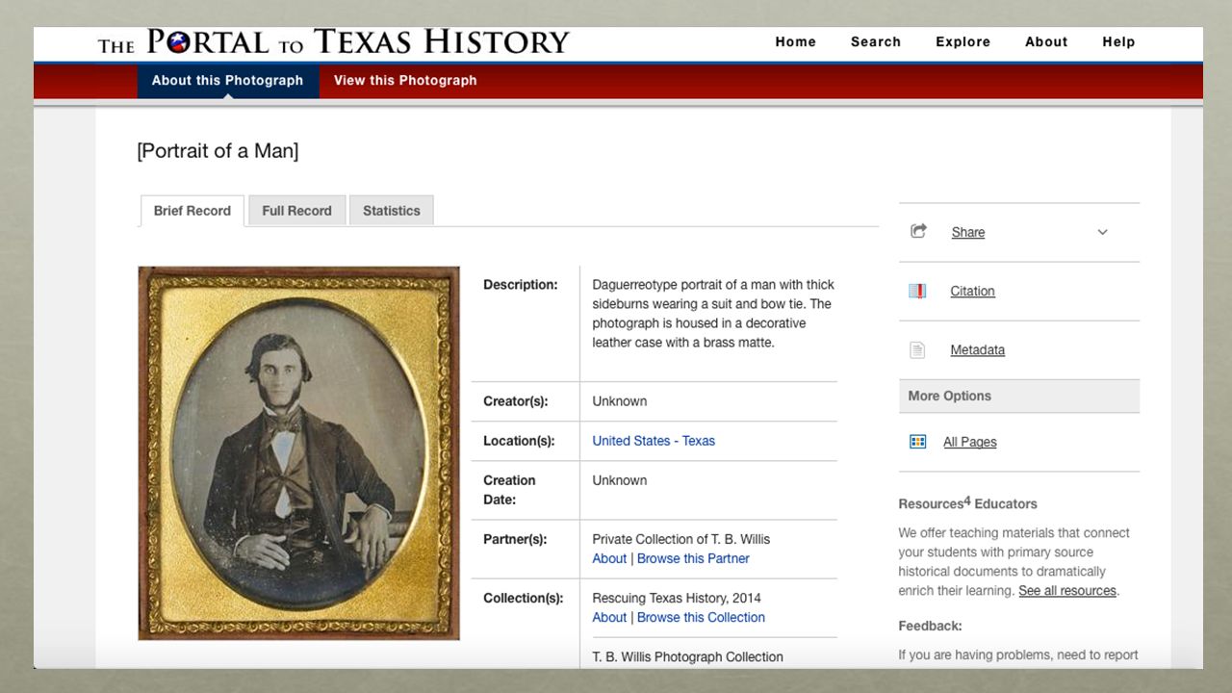
Task: Expand the Share chevron
Action: click(x=1103, y=232)
